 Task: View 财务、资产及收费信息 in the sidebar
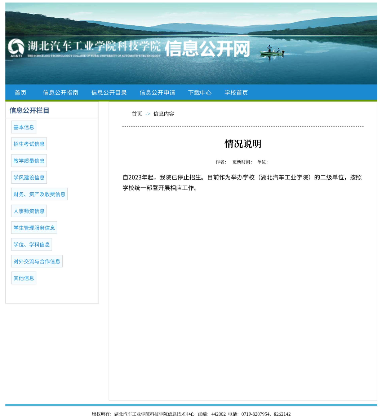(39, 194)
